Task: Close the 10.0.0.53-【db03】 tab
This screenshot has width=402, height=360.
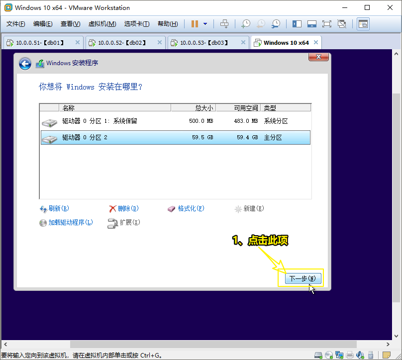Action: point(243,42)
